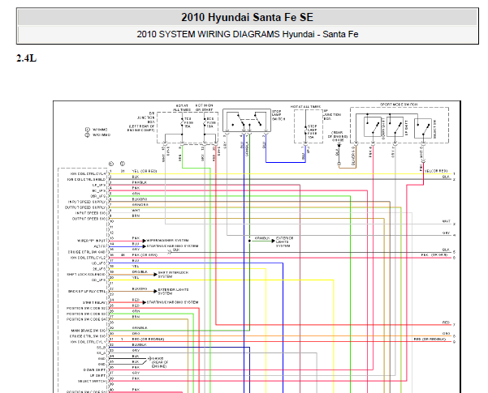Viewport: 488px width, 393px height.
Task: Click the 'WIPER "P" INPUT' pin label
Action: click(92, 241)
